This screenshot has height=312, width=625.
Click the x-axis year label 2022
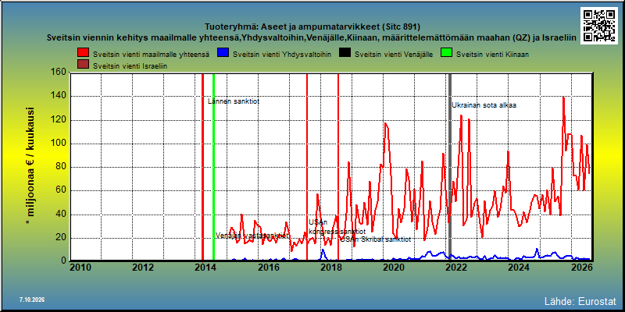pos(455,267)
